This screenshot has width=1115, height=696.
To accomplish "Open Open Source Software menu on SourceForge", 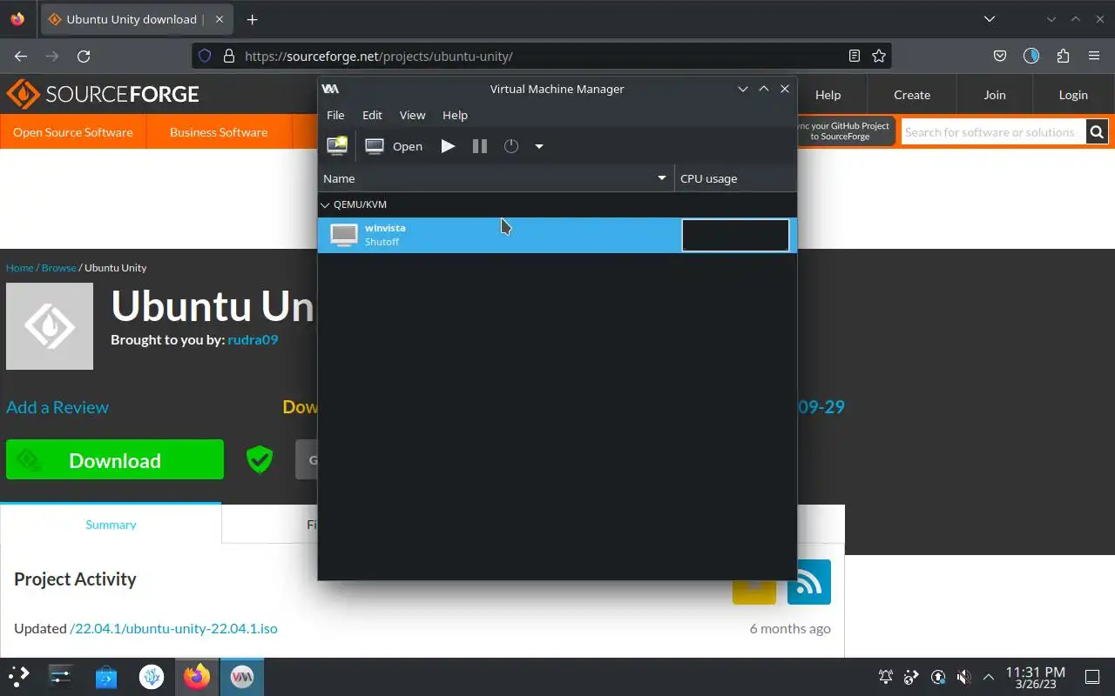I will pyautogui.click(x=73, y=132).
